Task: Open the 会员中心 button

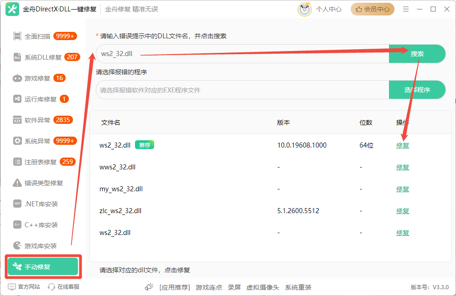Action: [x=373, y=9]
